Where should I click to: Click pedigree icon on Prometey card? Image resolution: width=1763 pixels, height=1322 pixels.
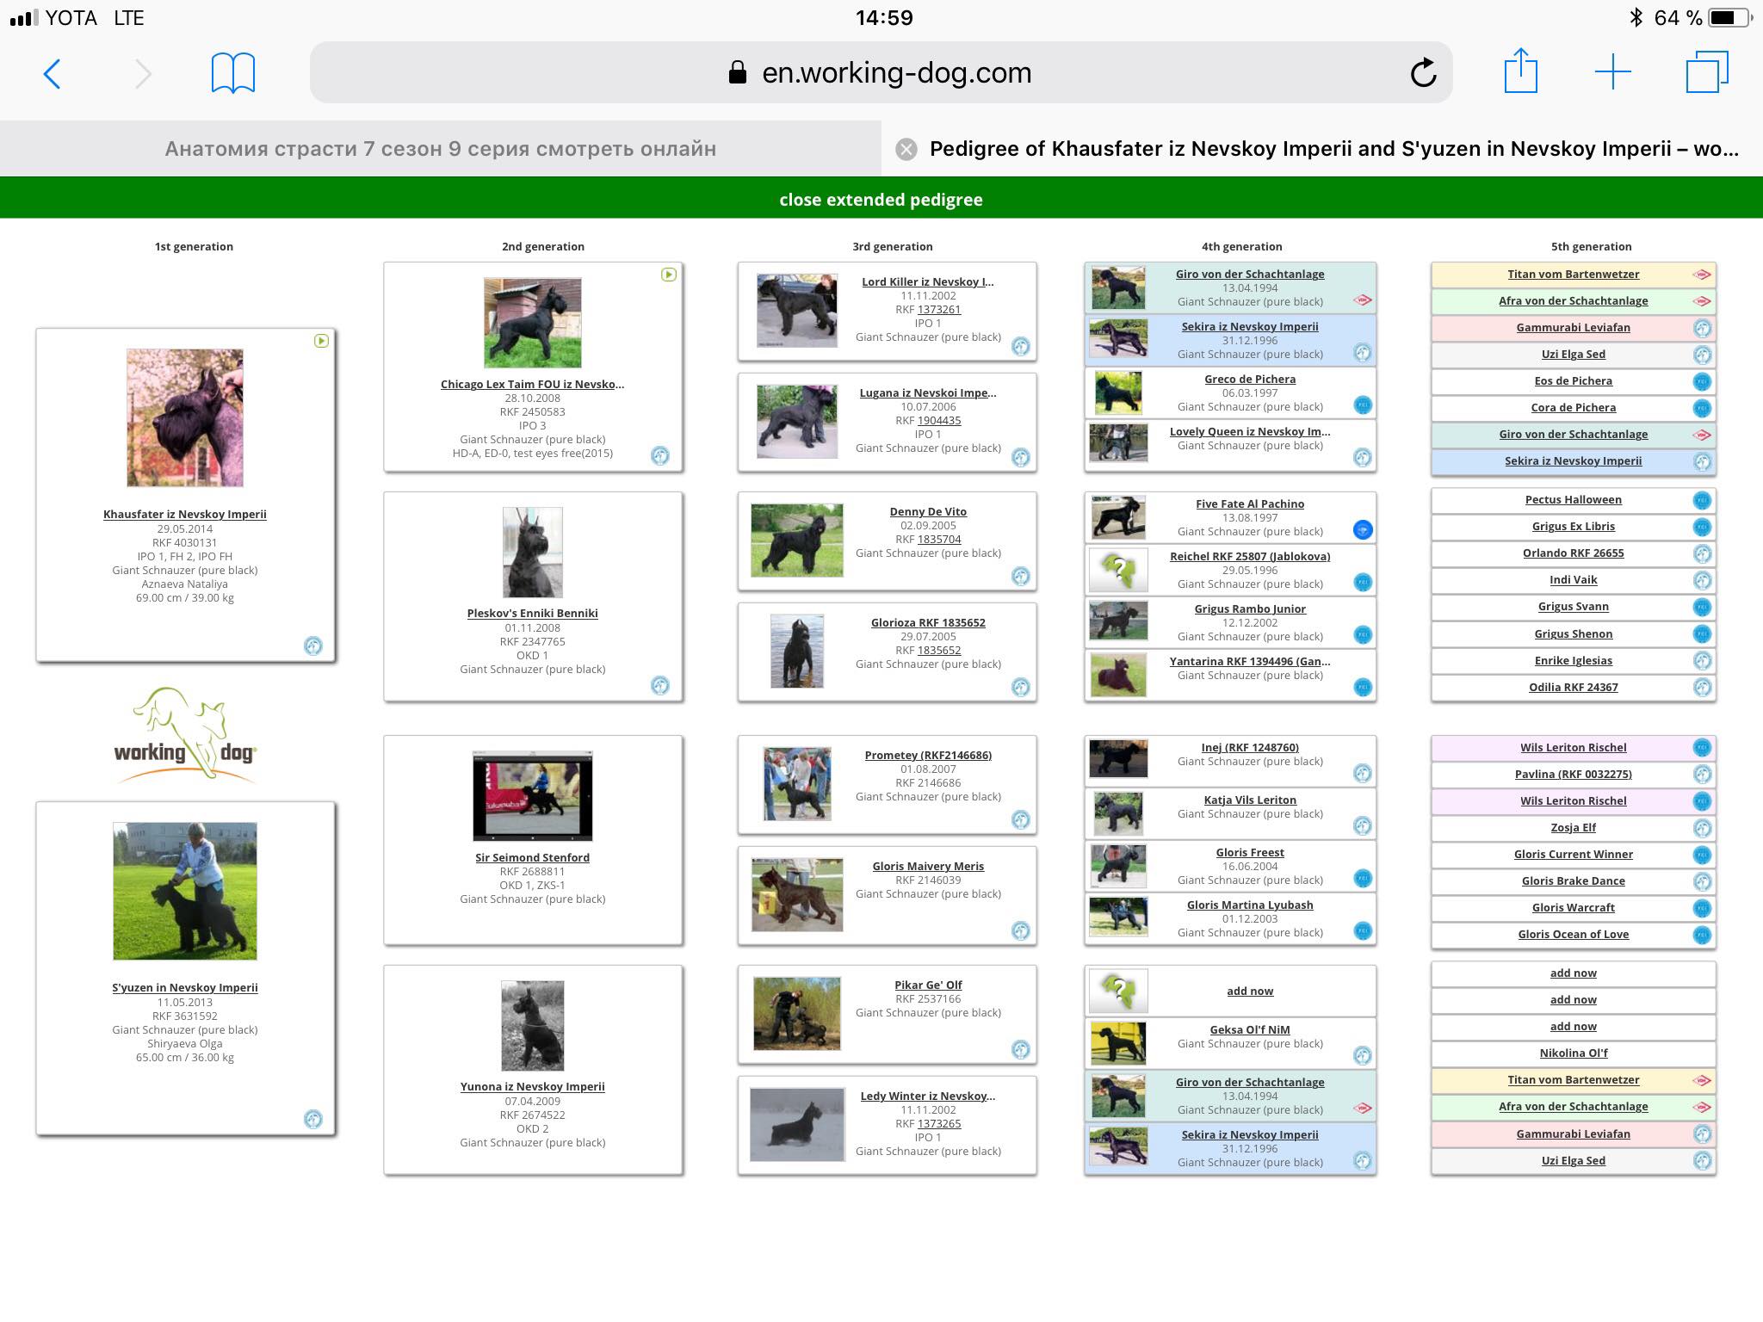click(1021, 819)
